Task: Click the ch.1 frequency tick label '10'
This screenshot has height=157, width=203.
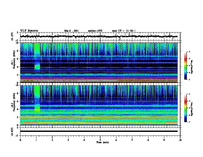Action: pyautogui.click(x=18, y=43)
